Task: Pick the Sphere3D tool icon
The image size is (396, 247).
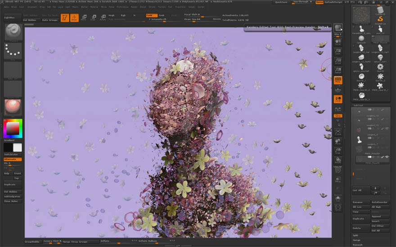Action: pyautogui.click(x=361, y=39)
